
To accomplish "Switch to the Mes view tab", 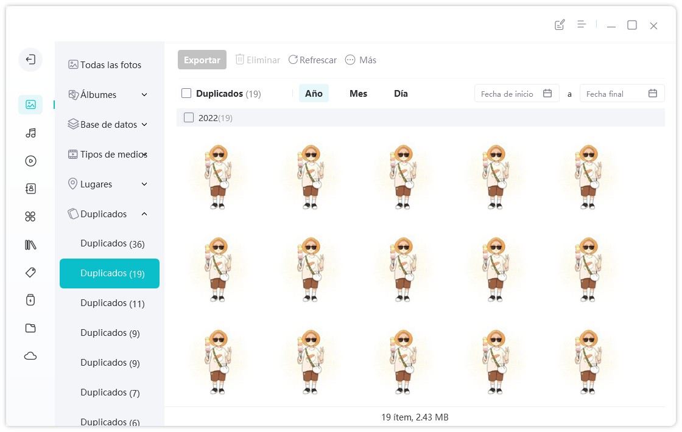I will [x=359, y=94].
